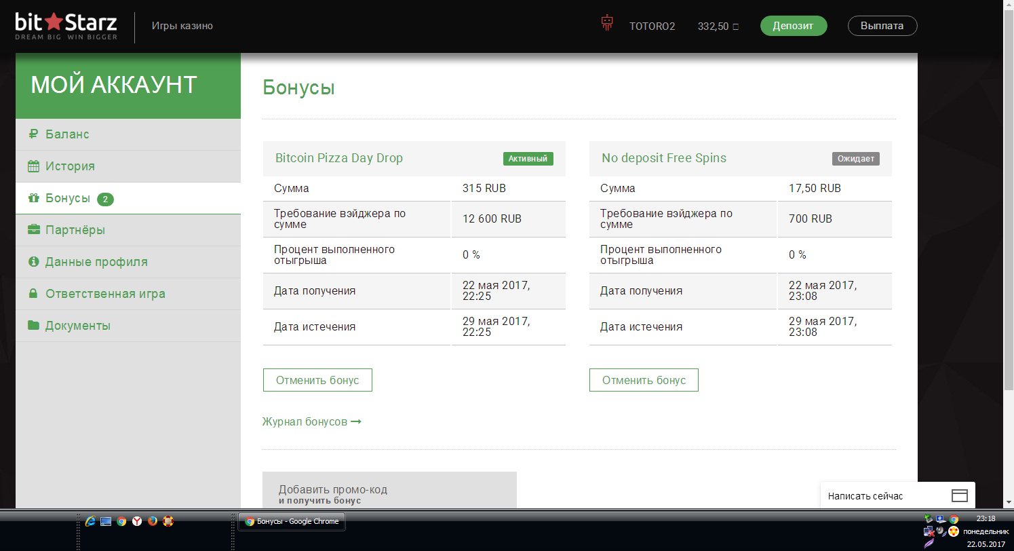Click the purple feather tray icon
Screen dimensions: 1014x551
coord(929,543)
